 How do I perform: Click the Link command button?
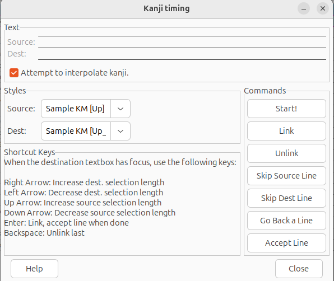pos(286,131)
